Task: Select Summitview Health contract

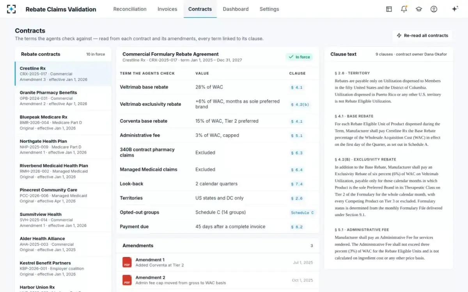Action: 63,220
